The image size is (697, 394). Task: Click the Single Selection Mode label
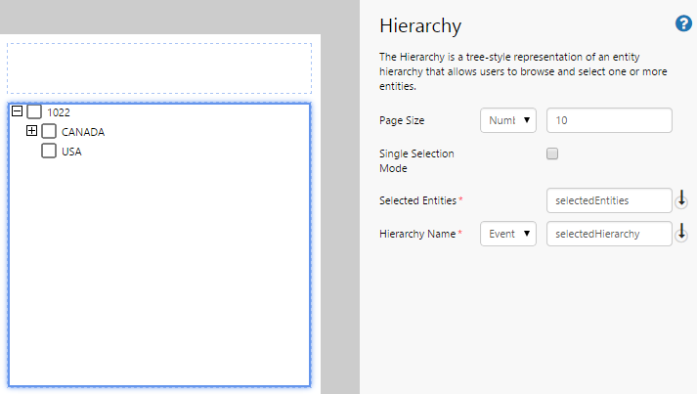[416, 161]
